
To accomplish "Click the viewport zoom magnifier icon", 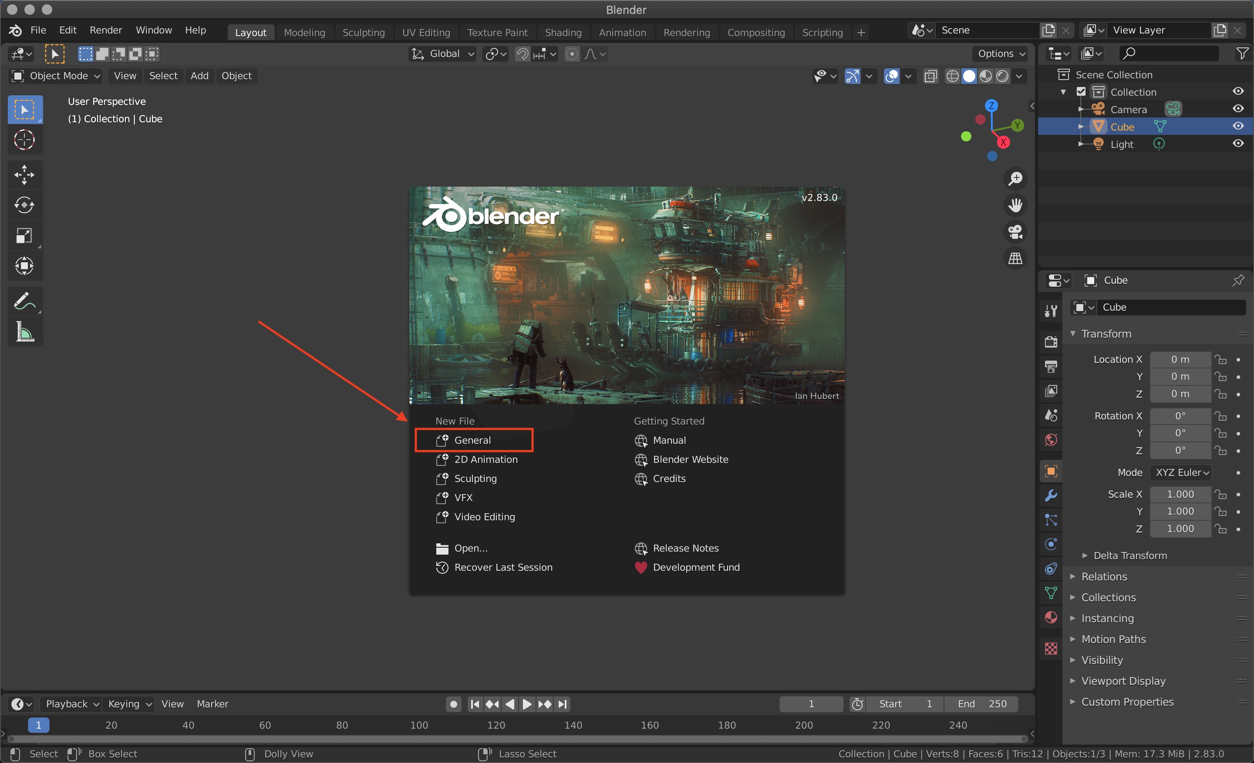I will pyautogui.click(x=1015, y=178).
